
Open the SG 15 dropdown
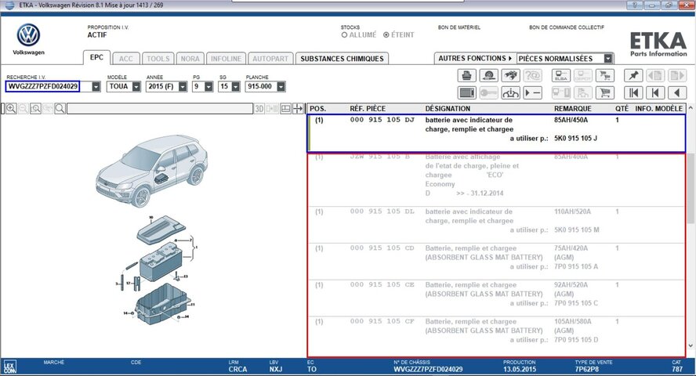point(235,87)
